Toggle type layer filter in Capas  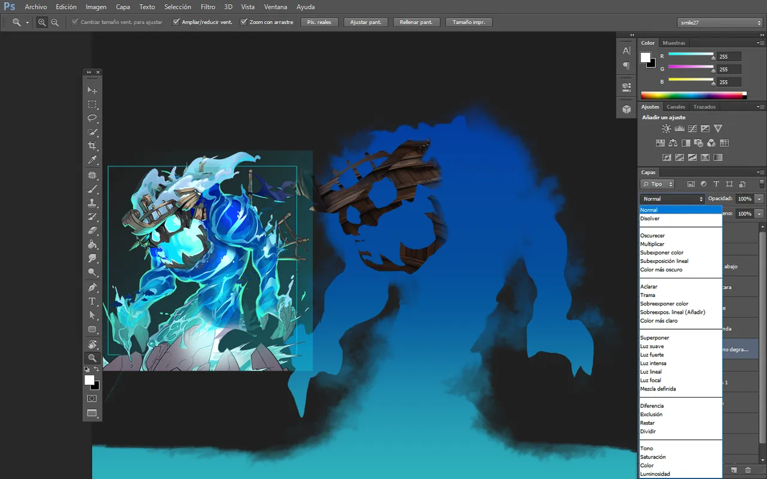[716, 184]
